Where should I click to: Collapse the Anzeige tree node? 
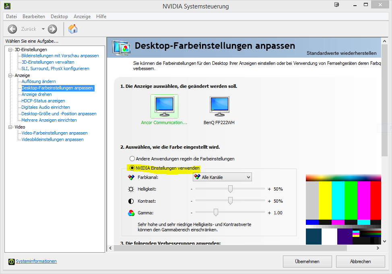10,75
